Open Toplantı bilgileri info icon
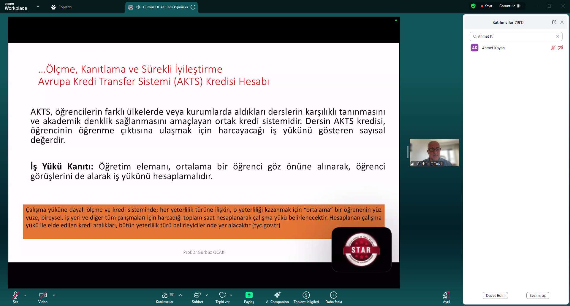570x306 pixels. (x=306, y=295)
